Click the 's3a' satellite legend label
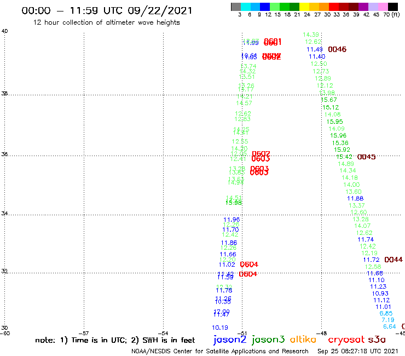This screenshot has height=356, width=405. 377,340
